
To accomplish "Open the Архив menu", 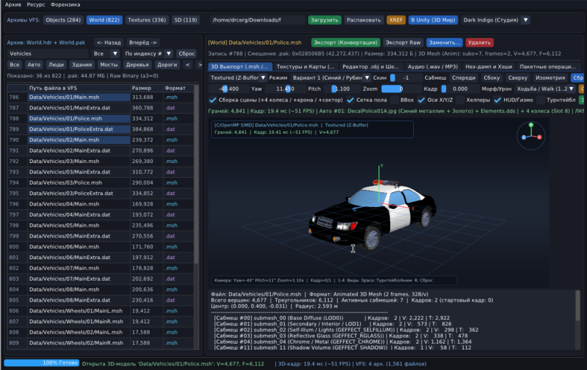I will coord(13,5).
